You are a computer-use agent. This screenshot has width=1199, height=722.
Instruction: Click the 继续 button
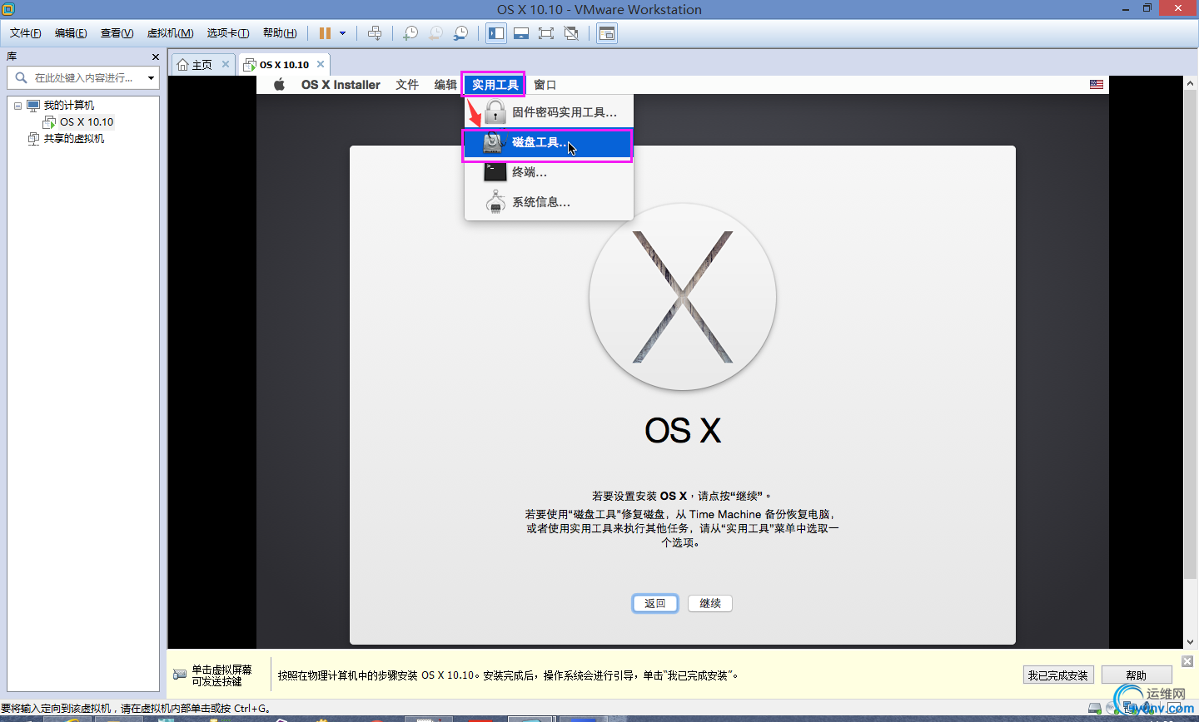pyautogui.click(x=710, y=603)
